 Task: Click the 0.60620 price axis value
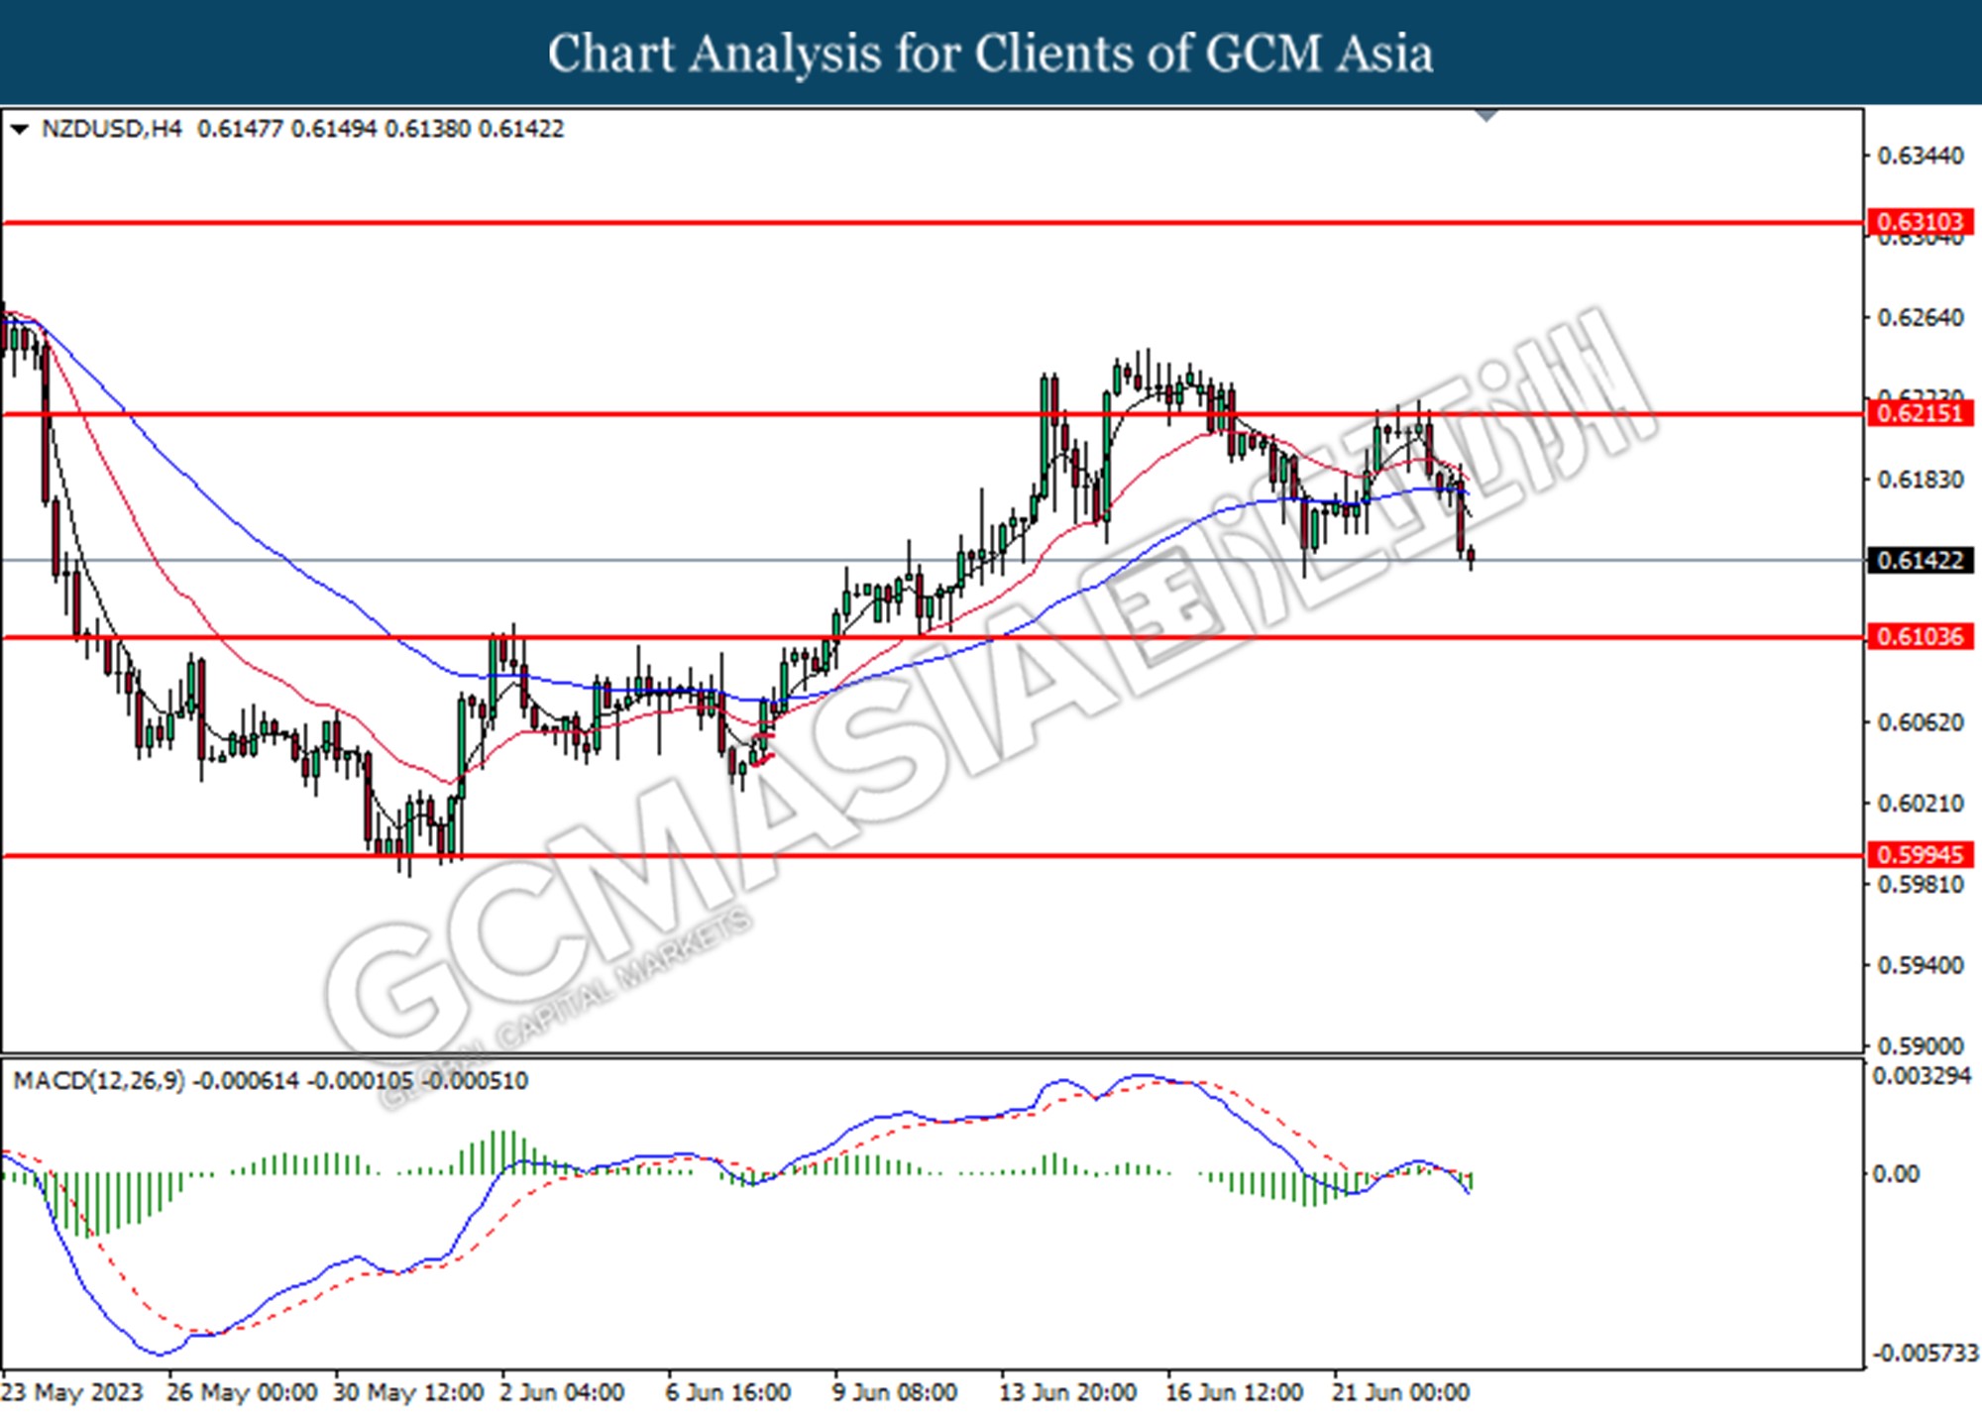click(x=1921, y=722)
